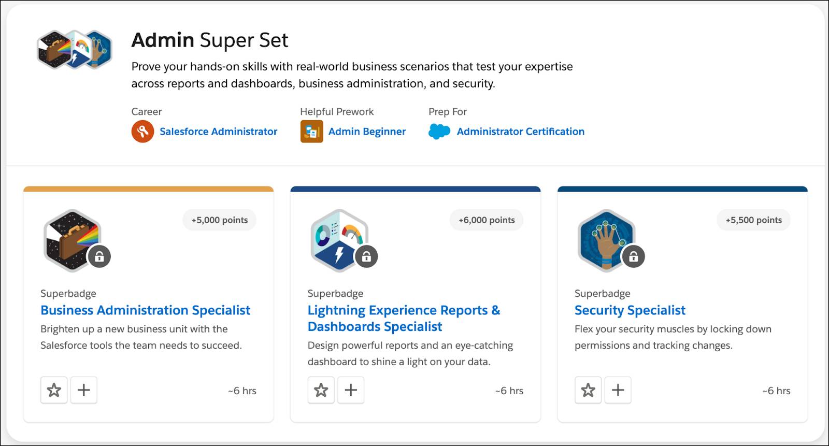Screen dimensions: 829x446
Task: Click the ~6 hrs label on Security Specialist card
Action: (x=776, y=391)
